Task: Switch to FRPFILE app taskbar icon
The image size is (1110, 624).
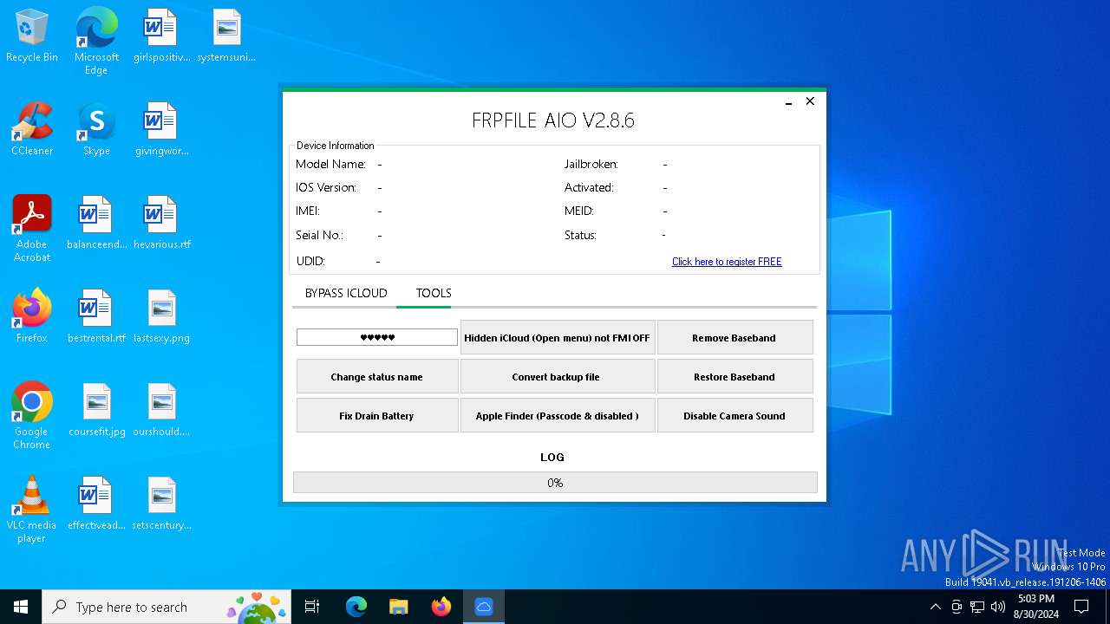Action: (x=483, y=607)
